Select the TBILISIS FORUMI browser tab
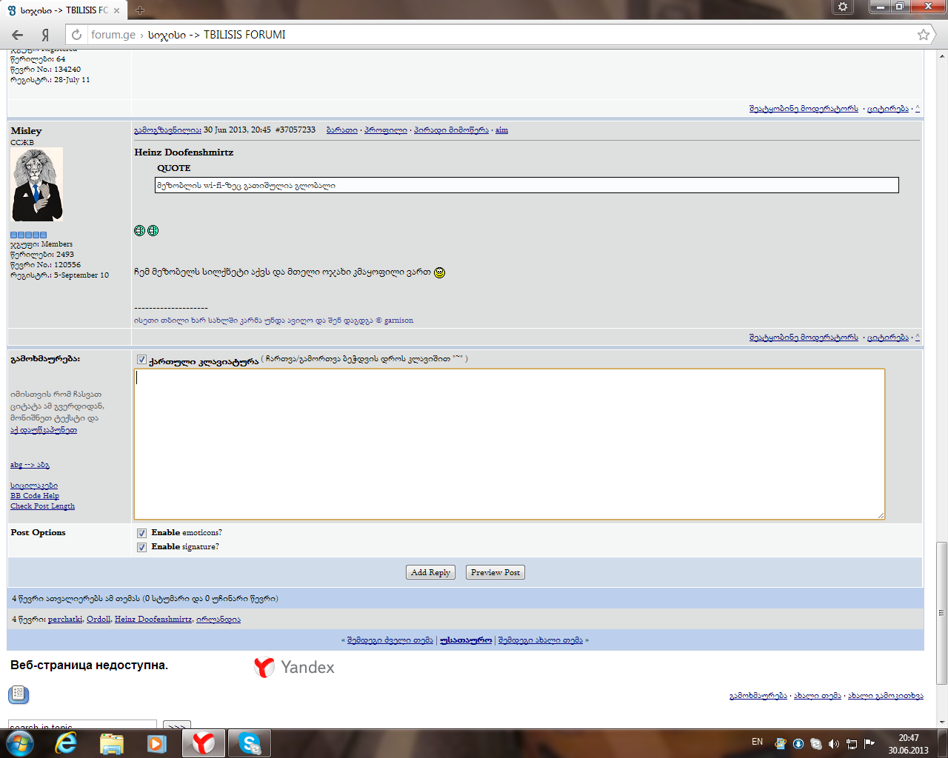This screenshot has height=758, width=948. pyautogui.click(x=64, y=10)
